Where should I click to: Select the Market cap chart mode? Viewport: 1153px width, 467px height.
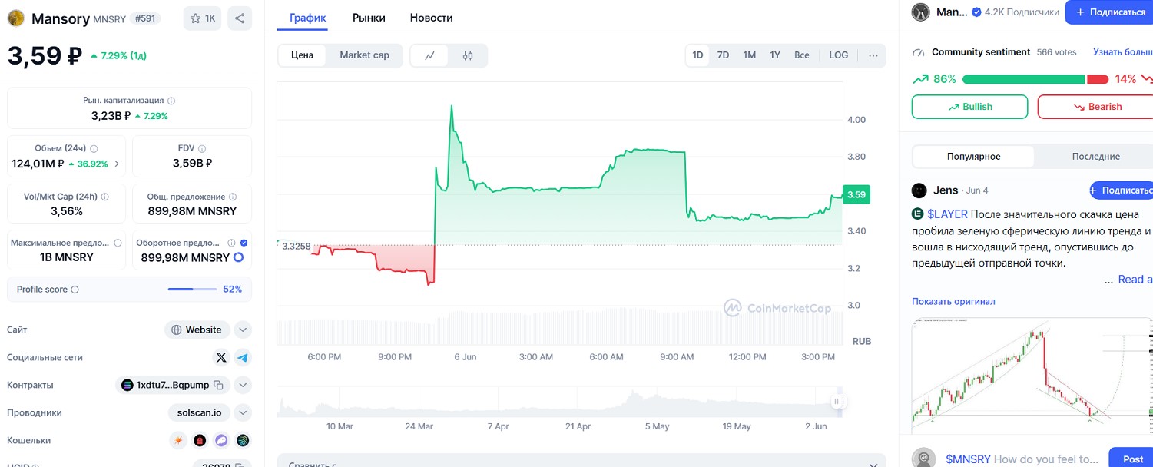(364, 55)
